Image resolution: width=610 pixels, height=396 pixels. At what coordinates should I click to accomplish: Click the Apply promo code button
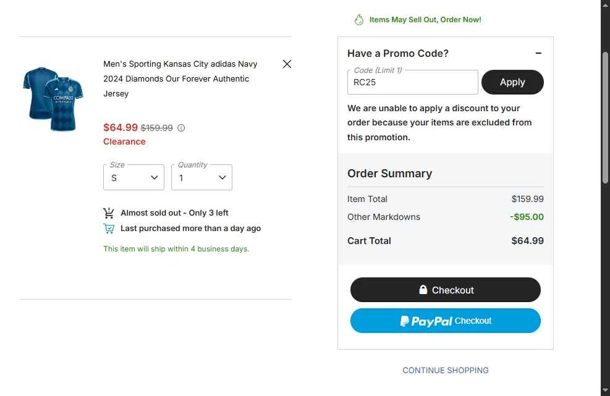tap(512, 82)
